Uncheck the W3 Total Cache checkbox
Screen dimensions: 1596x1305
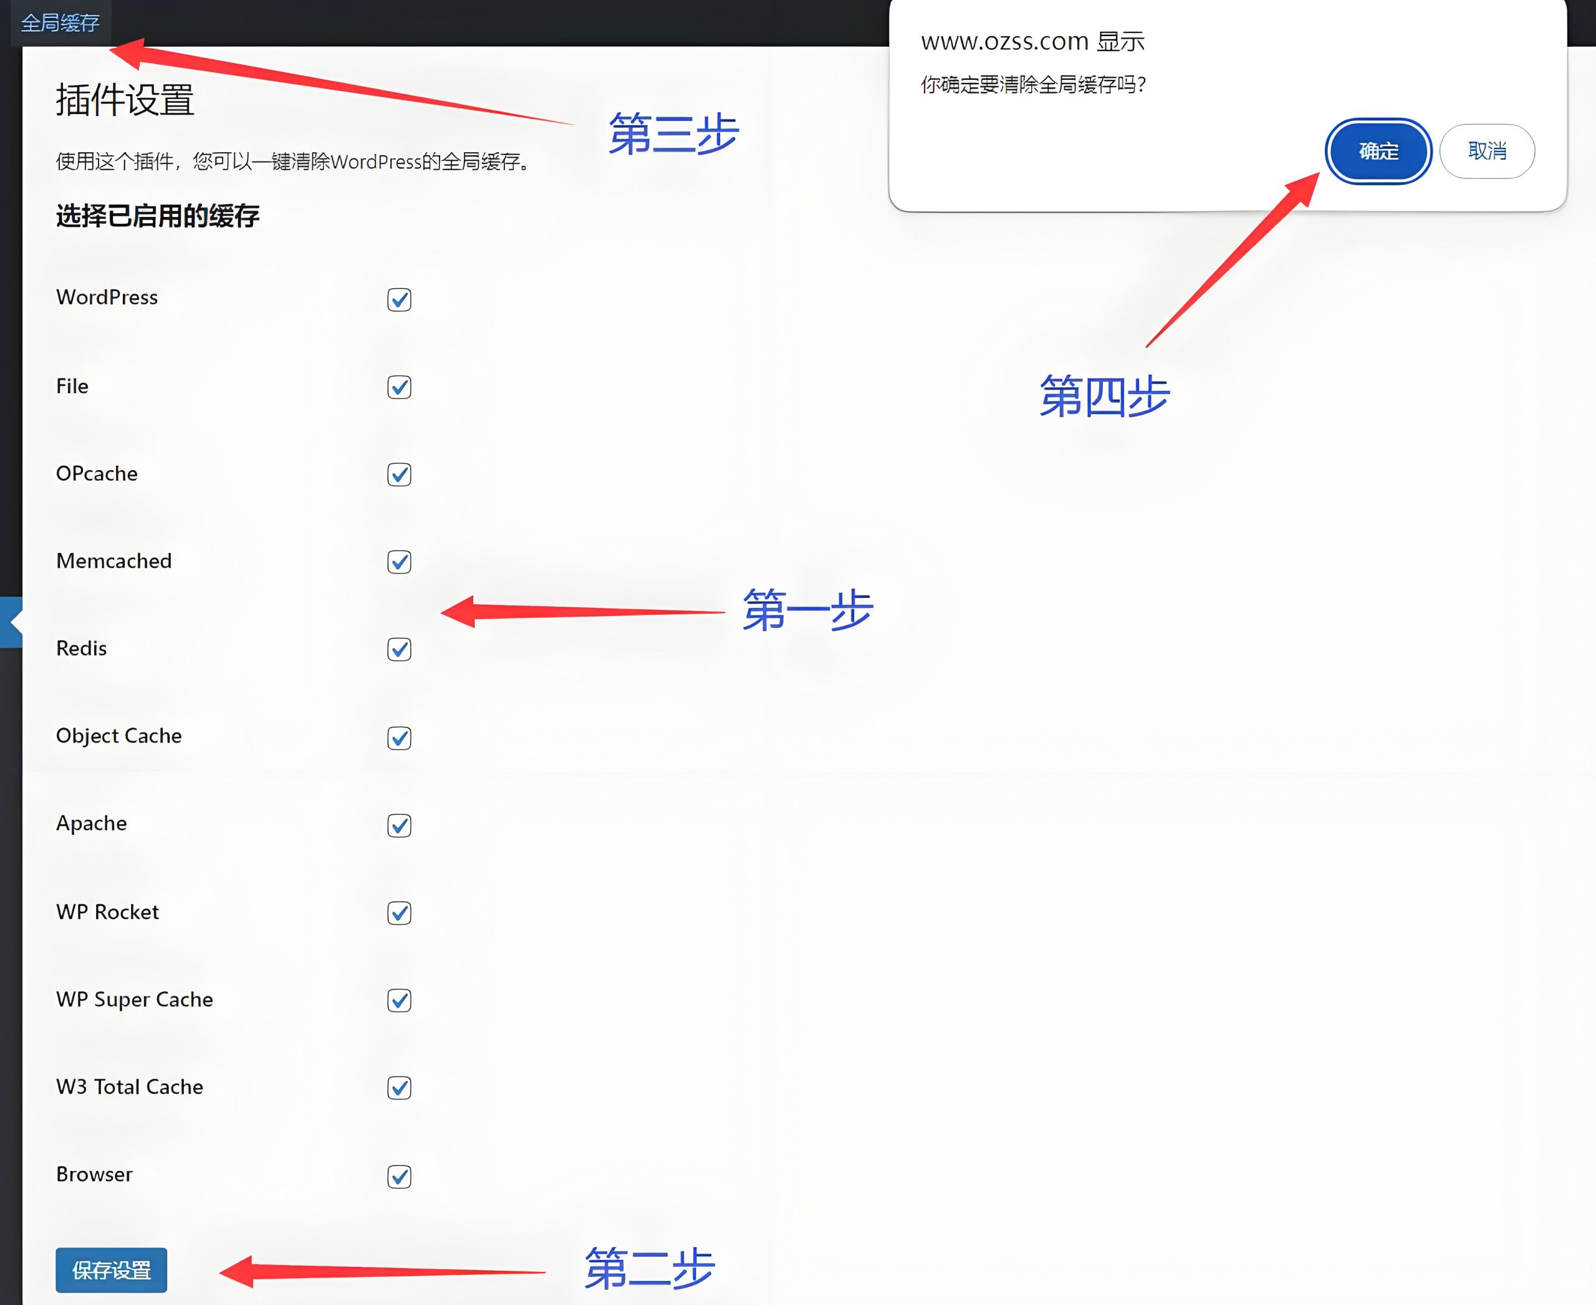pos(399,1087)
